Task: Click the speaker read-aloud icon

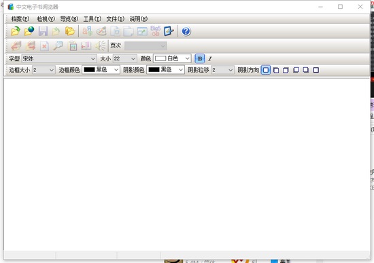Action: (100, 46)
